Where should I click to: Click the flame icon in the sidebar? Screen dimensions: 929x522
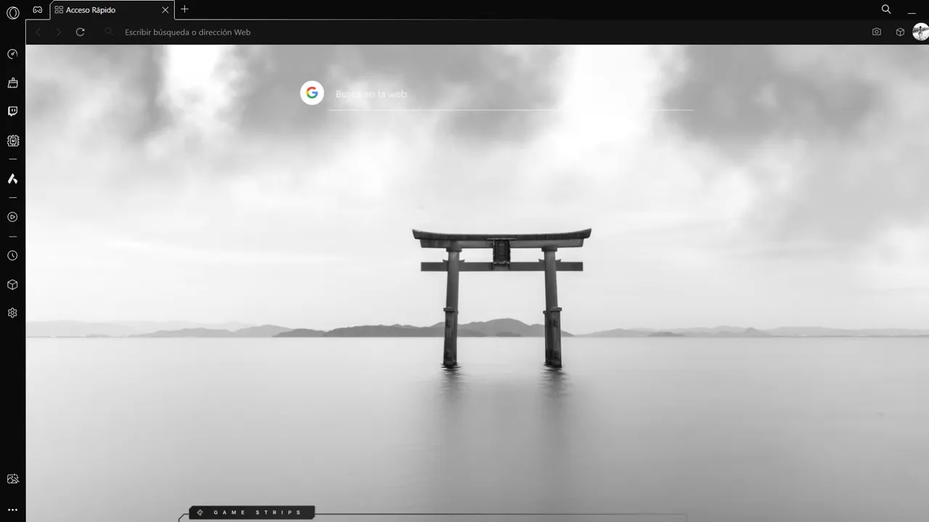pyautogui.click(x=12, y=178)
